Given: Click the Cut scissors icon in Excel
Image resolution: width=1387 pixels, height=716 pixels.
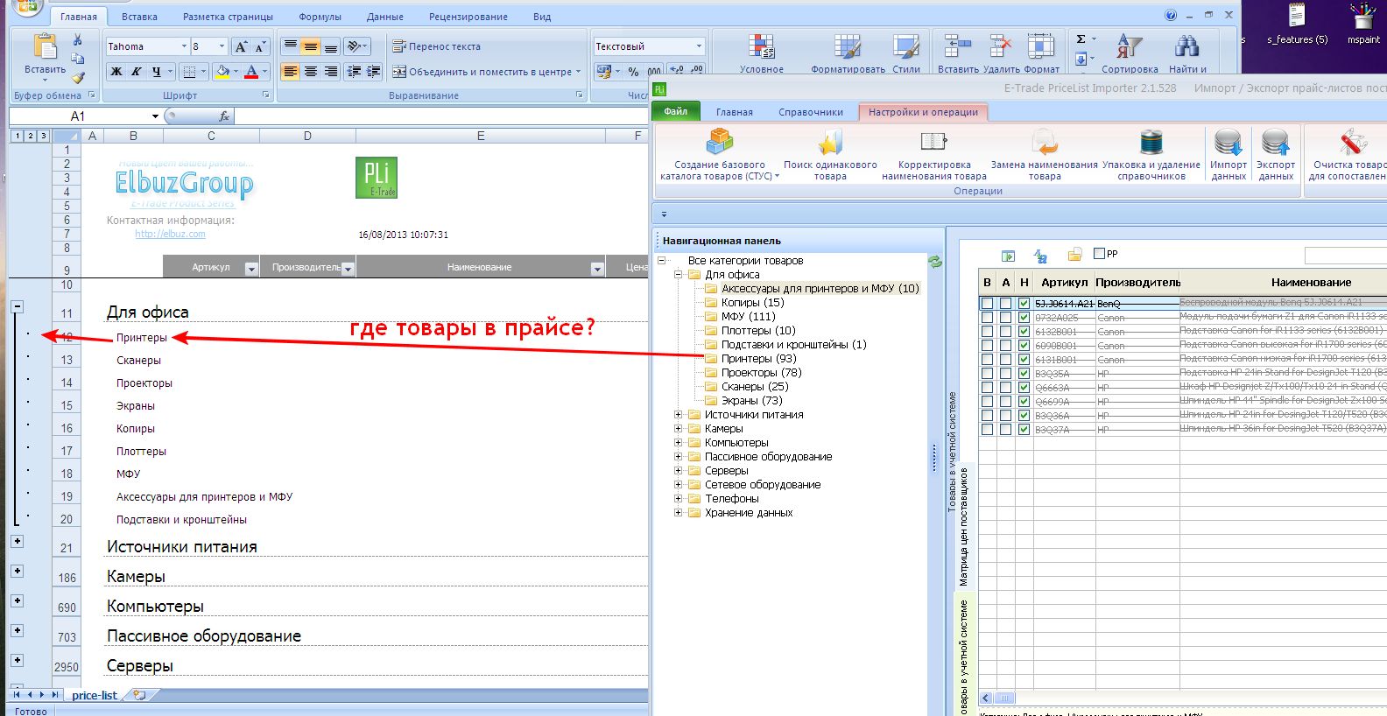Looking at the screenshot, I should (x=77, y=40).
